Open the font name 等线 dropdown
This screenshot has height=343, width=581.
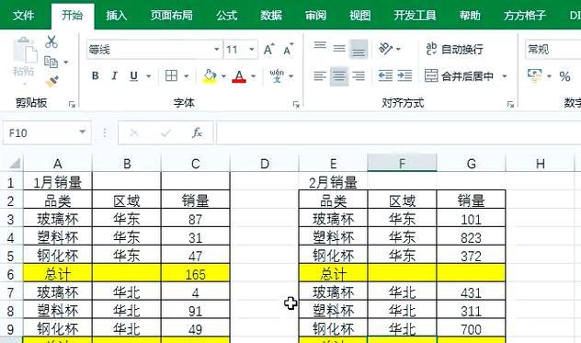[x=216, y=49]
